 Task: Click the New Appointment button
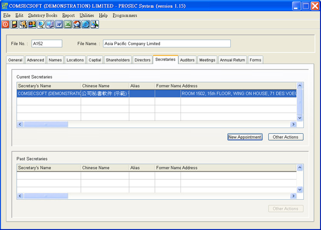pyautogui.click(x=245, y=137)
